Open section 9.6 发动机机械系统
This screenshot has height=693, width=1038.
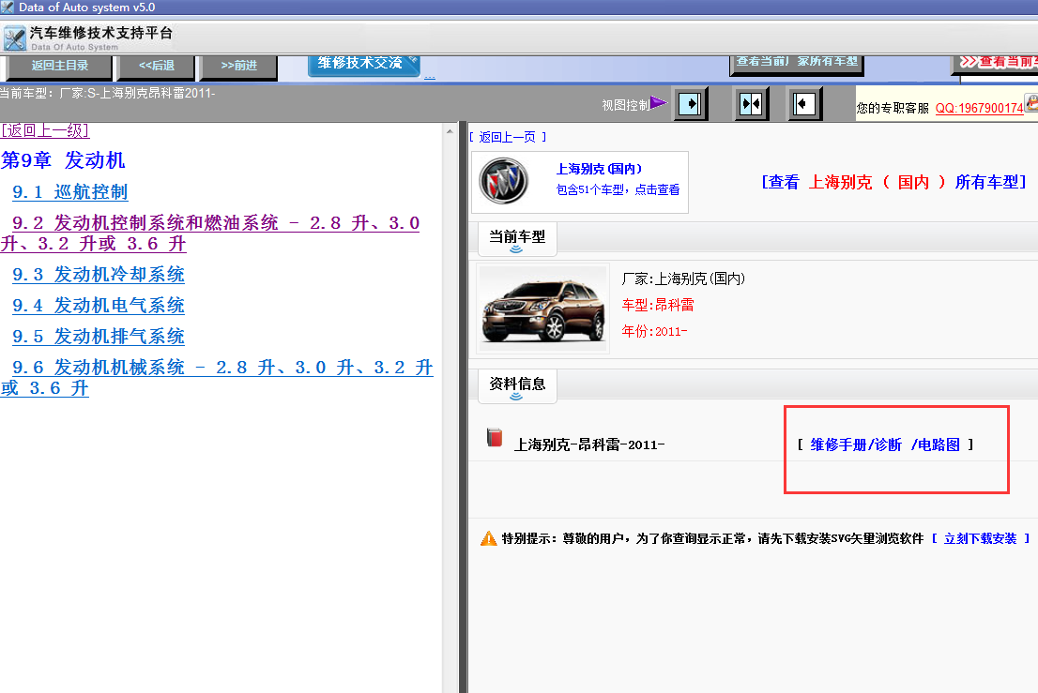(x=217, y=378)
